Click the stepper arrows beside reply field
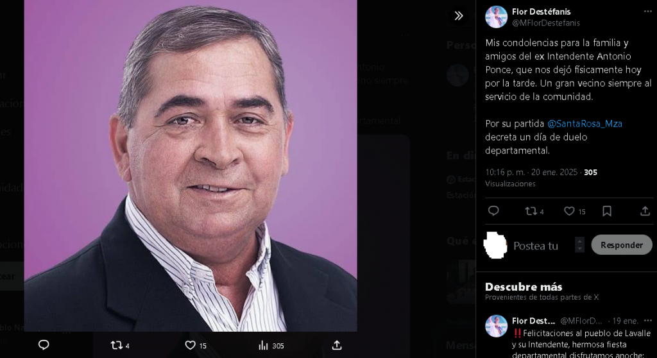Image resolution: width=657 pixels, height=358 pixels. [x=579, y=244]
